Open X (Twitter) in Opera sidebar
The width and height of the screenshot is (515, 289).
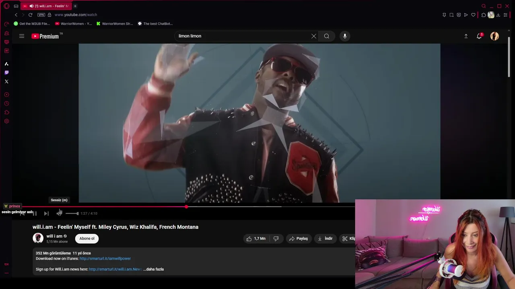click(x=6, y=81)
